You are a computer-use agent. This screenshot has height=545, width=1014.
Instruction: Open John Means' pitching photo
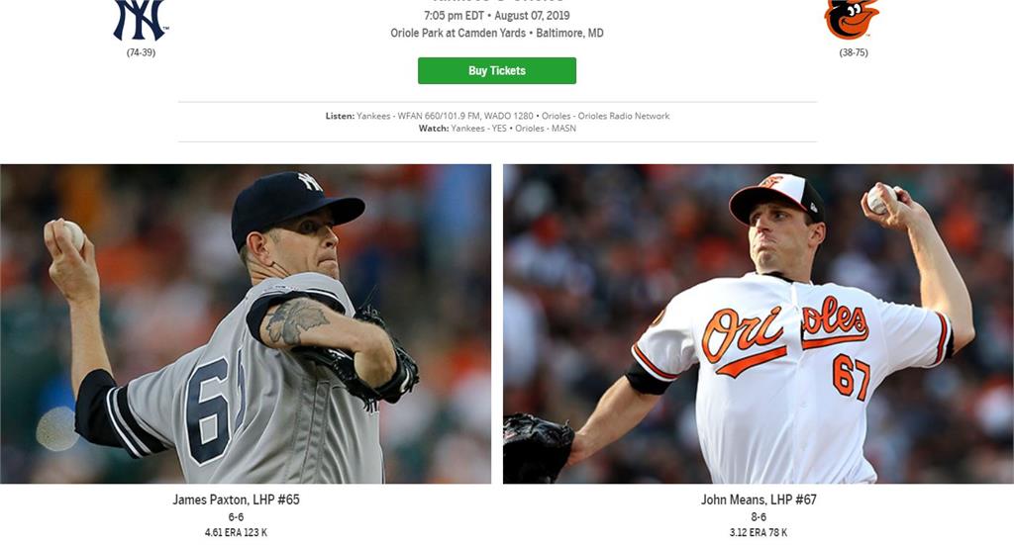tap(758, 323)
